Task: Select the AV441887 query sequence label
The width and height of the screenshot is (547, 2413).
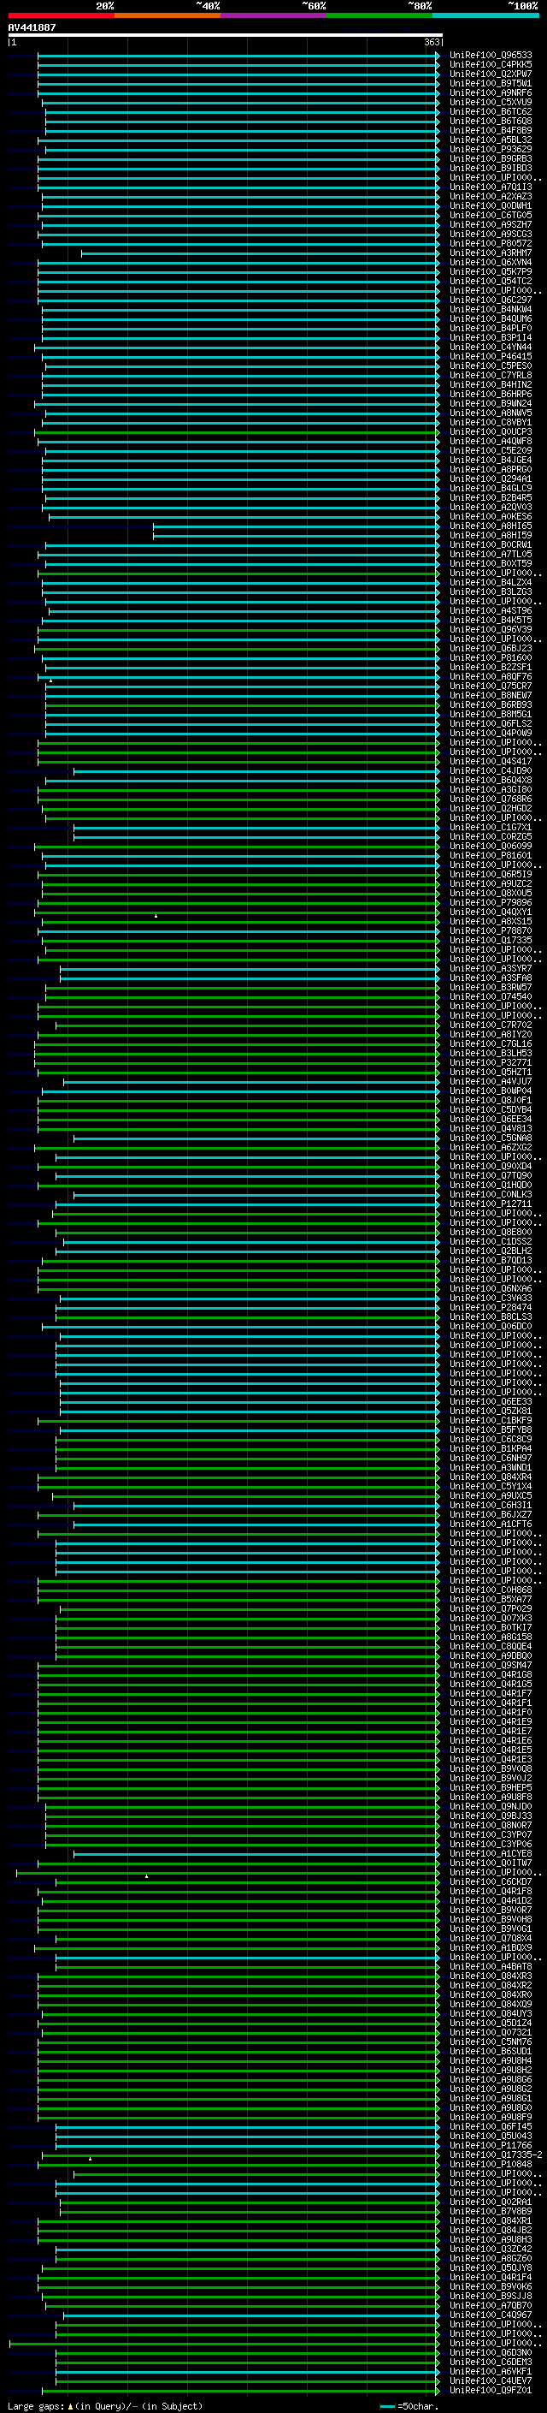Action: pos(32,27)
